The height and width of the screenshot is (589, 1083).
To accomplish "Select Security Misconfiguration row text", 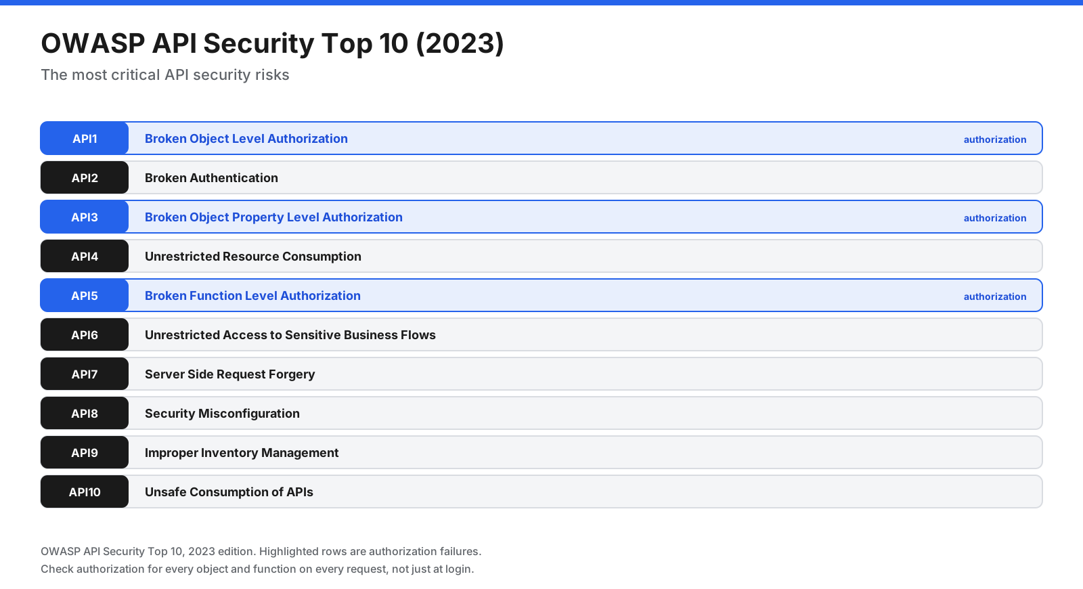I will click(x=222, y=414).
